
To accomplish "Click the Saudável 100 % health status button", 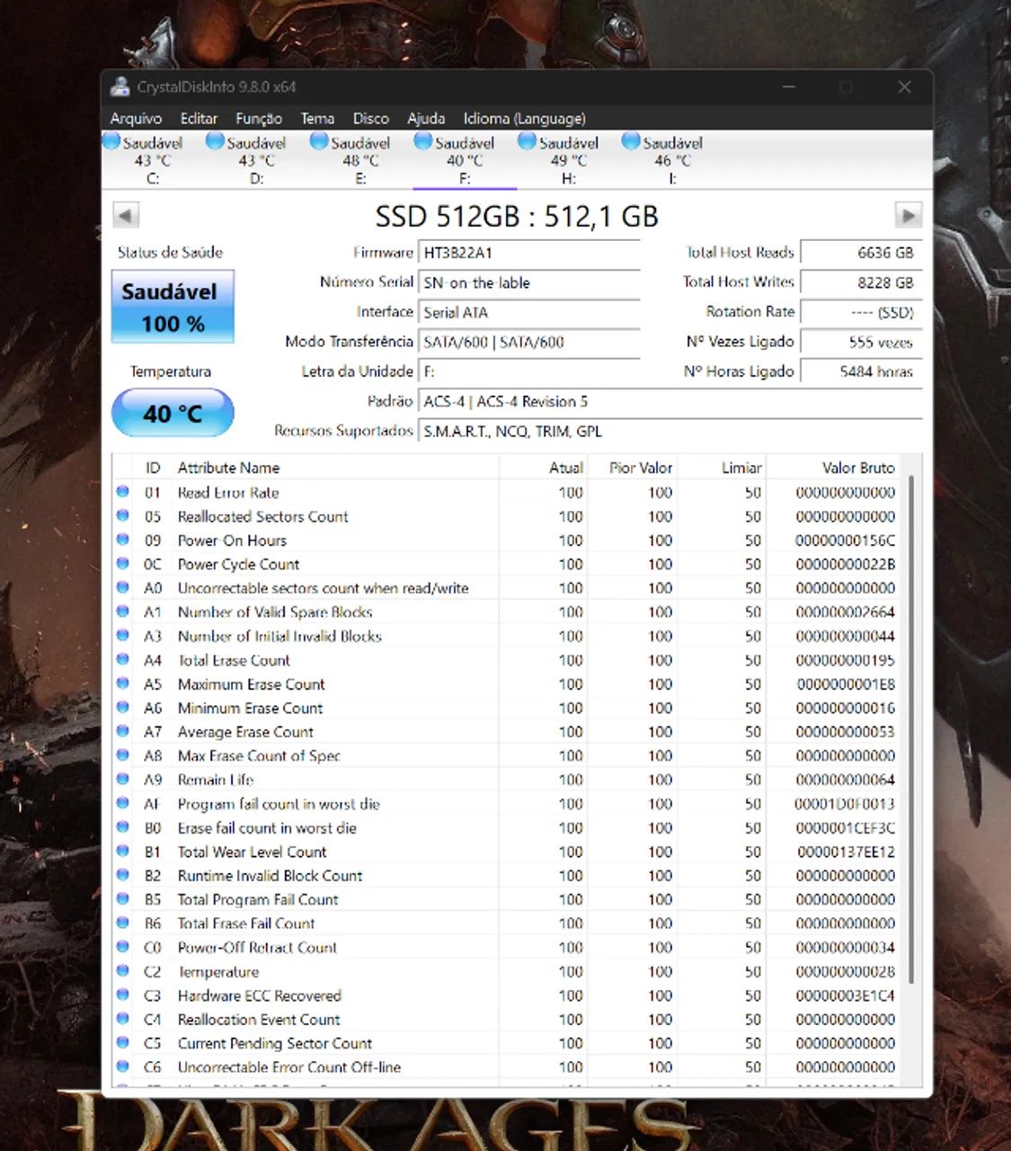I will 173,307.
